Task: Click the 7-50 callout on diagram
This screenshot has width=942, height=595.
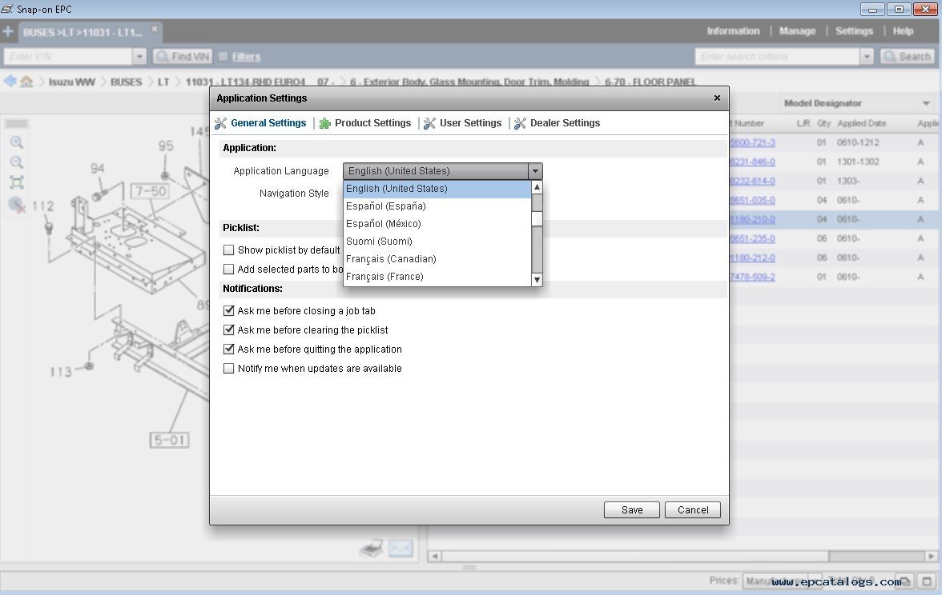Action: point(150,191)
